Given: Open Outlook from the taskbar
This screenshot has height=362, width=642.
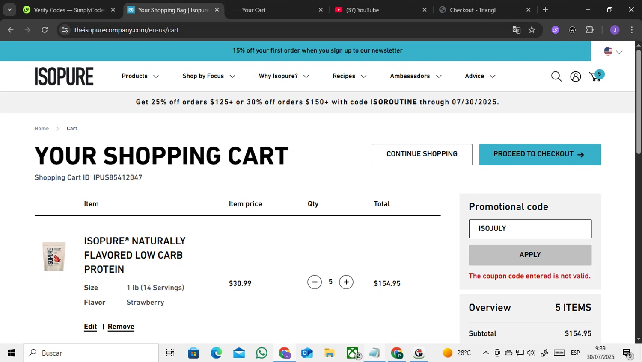Looking at the screenshot, I should [x=307, y=353].
